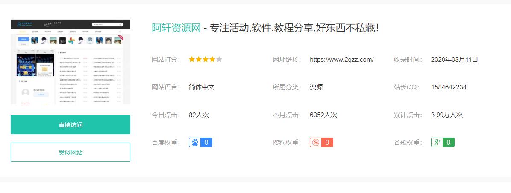Click today's hits value 82人次
The image size is (511, 193).
tap(199, 115)
